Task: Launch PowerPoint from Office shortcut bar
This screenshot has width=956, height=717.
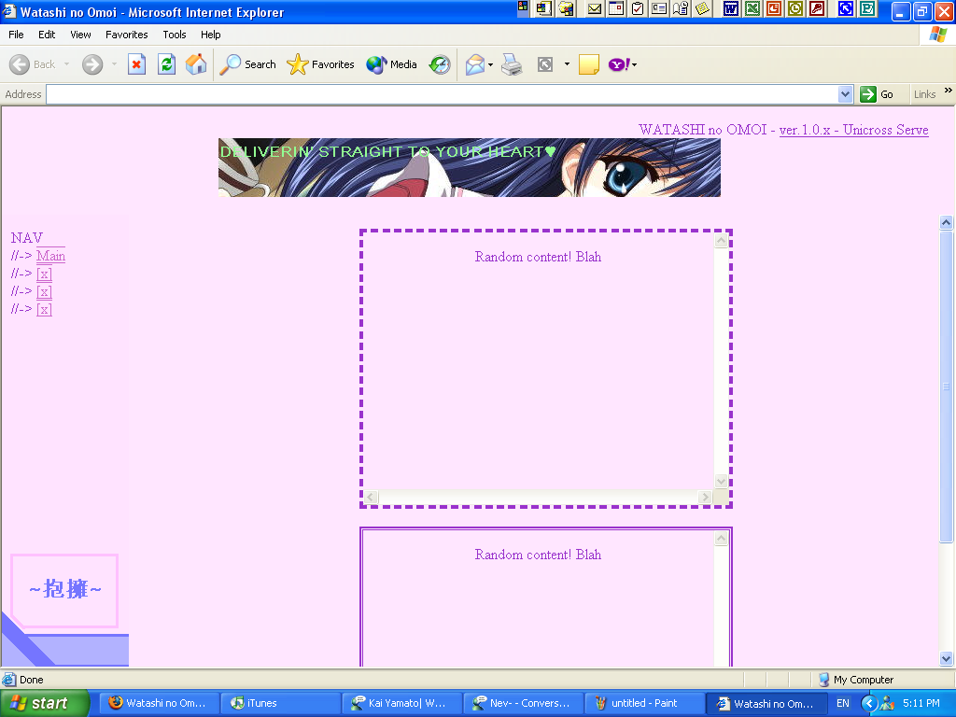Action: tap(774, 8)
